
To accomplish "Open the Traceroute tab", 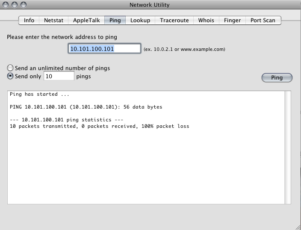I will 174,20.
